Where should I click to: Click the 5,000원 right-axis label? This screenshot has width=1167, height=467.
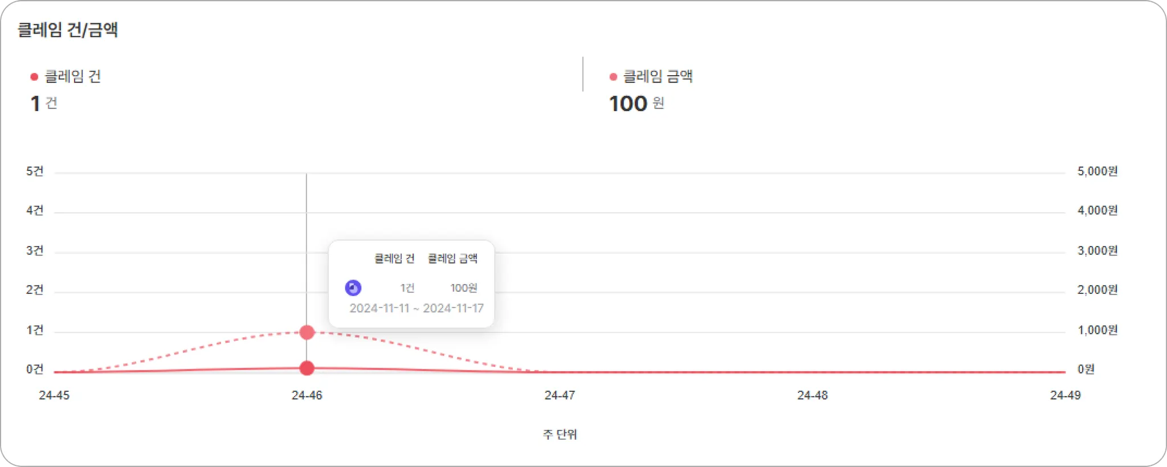tap(1097, 171)
